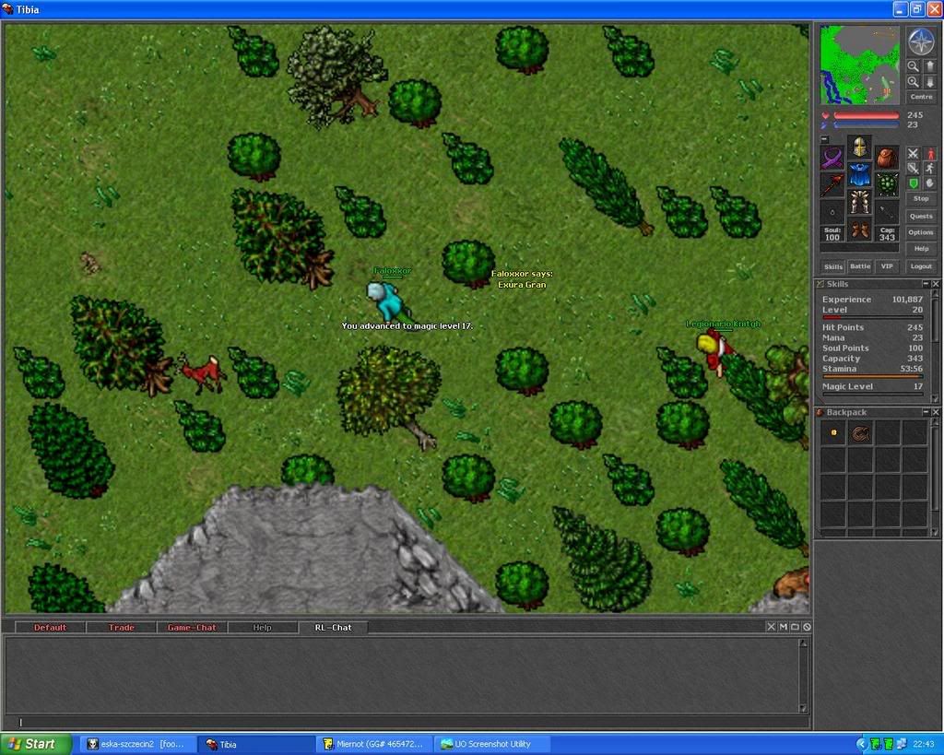The image size is (944, 755).
Task: Toggle the VIP list button
Action: pyautogui.click(x=888, y=266)
